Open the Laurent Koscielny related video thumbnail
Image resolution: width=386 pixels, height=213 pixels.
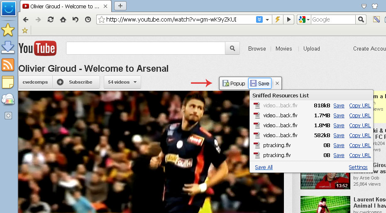click(x=325, y=204)
